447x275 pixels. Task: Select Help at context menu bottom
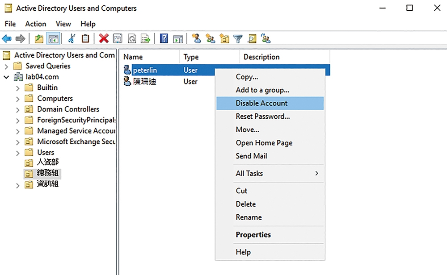click(x=270, y=252)
